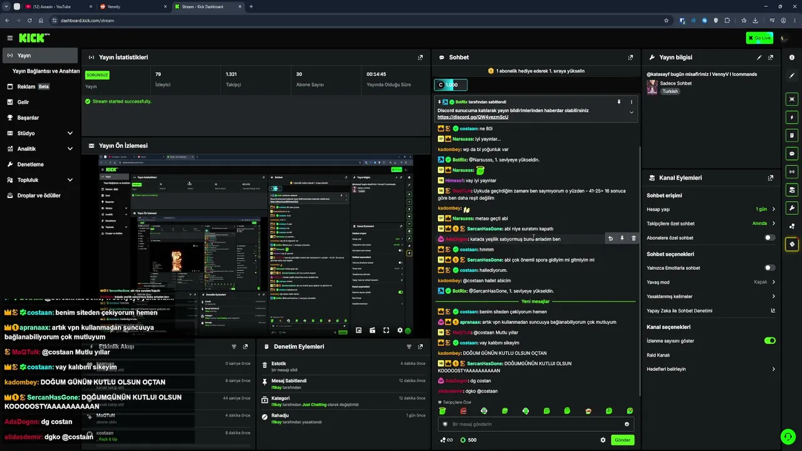Filter the Etkinlik Akışı feed
Screen dimensions: 802x451
click(234, 346)
